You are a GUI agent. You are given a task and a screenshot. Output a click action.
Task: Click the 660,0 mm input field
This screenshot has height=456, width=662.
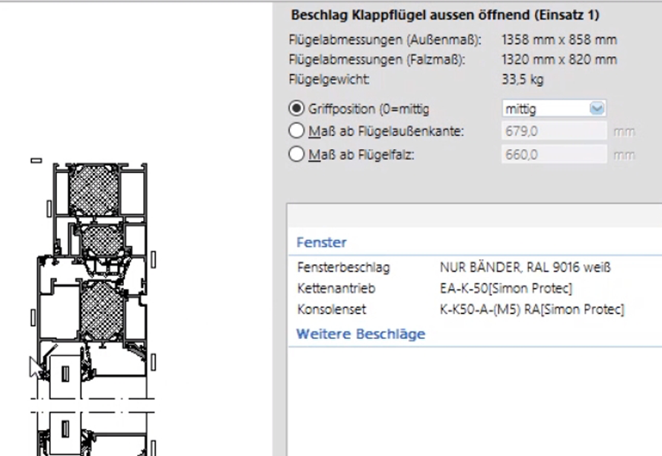[x=554, y=154]
